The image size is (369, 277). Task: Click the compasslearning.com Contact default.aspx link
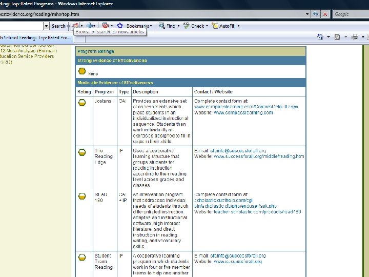click(246, 107)
